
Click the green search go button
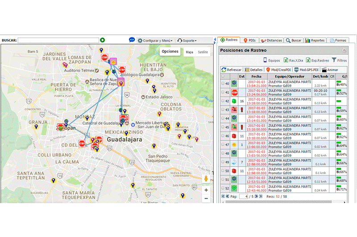coord(103,40)
